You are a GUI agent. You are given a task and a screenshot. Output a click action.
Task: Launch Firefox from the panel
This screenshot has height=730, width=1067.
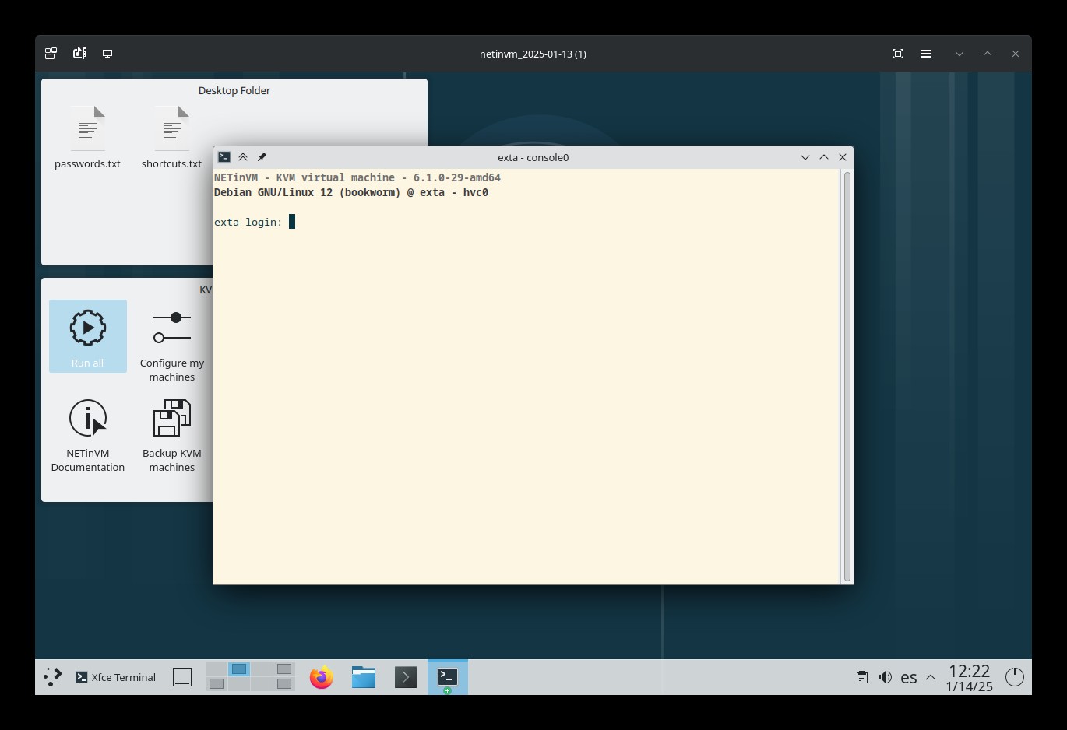[321, 677]
